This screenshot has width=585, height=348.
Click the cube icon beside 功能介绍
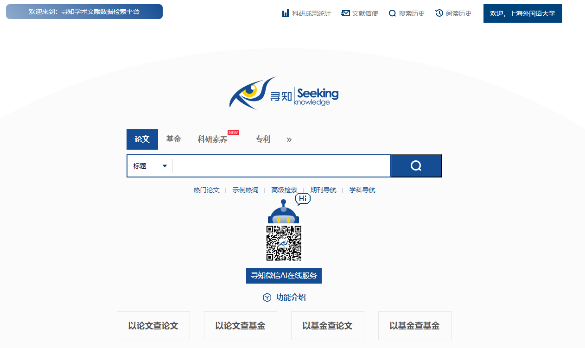pos(267,297)
